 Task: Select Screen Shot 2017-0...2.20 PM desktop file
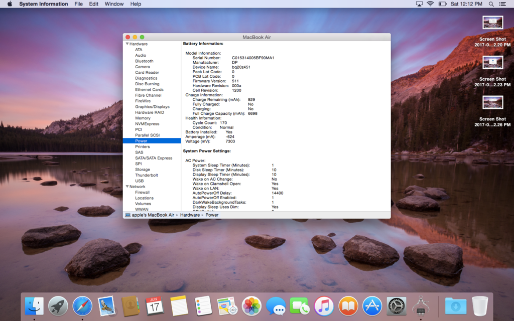coord(492,31)
